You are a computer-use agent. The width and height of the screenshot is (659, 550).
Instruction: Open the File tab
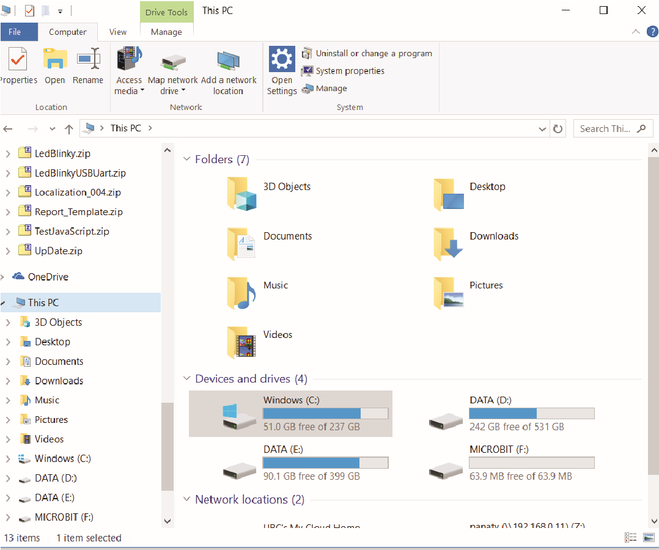(x=19, y=32)
